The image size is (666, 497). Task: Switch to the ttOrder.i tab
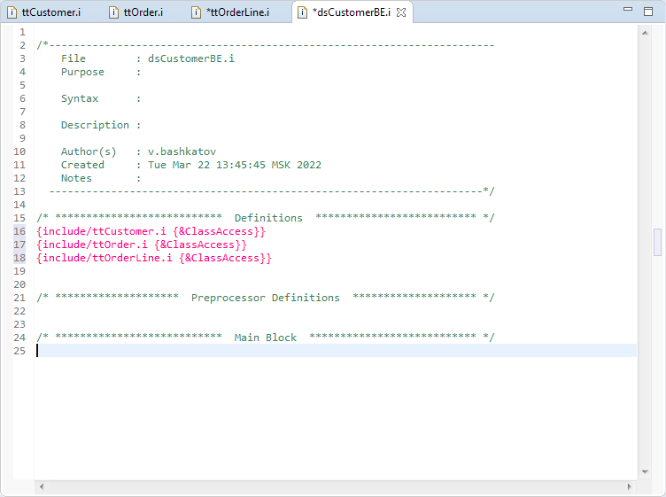click(143, 12)
